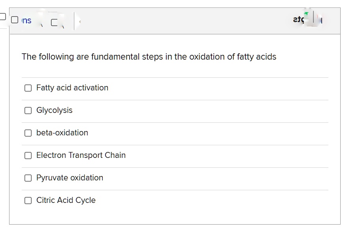This screenshot has width=343, height=240.
Task: Click the partial checkbox at the screen's left edge
Action: point(2,16)
